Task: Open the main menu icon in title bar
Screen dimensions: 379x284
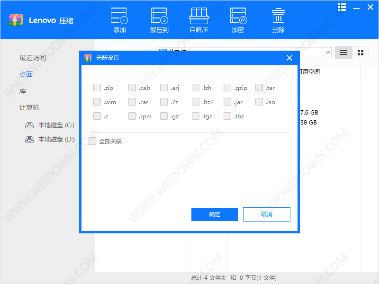Action: point(342,7)
